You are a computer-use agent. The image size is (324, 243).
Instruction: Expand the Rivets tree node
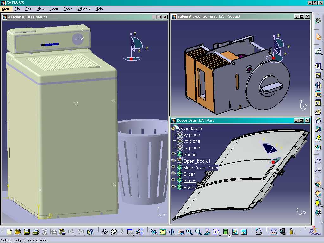173,187
